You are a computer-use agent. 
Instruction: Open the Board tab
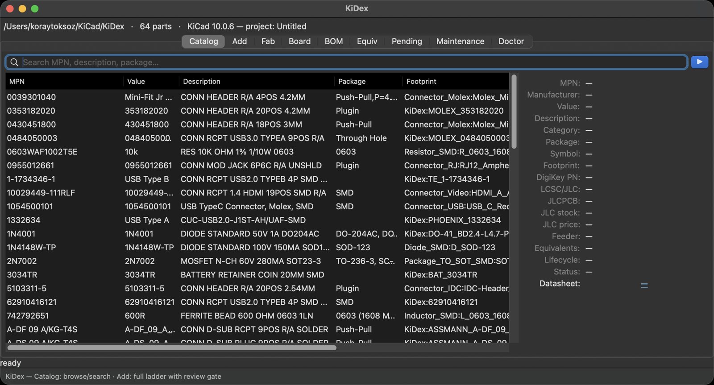tap(299, 41)
